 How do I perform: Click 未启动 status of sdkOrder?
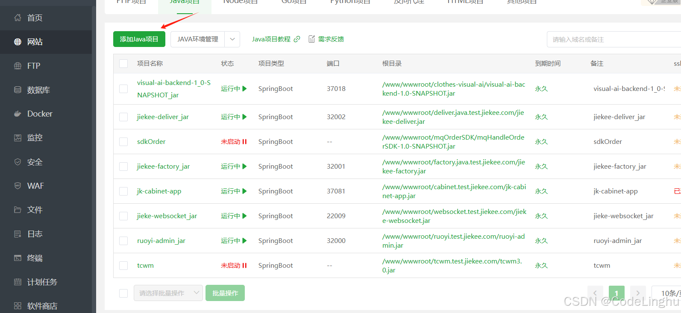[231, 141]
